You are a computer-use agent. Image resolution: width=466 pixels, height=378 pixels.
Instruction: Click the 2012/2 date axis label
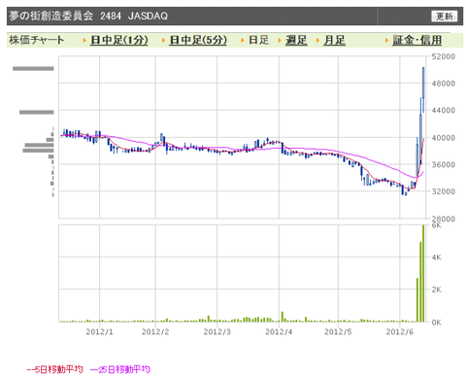coord(155,331)
